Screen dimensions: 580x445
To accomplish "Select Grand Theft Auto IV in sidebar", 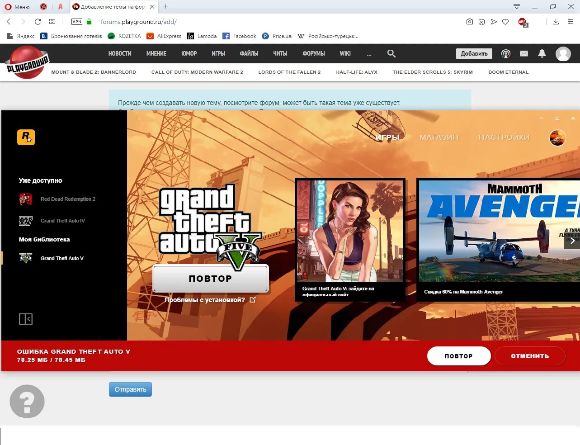I will tap(52, 221).
